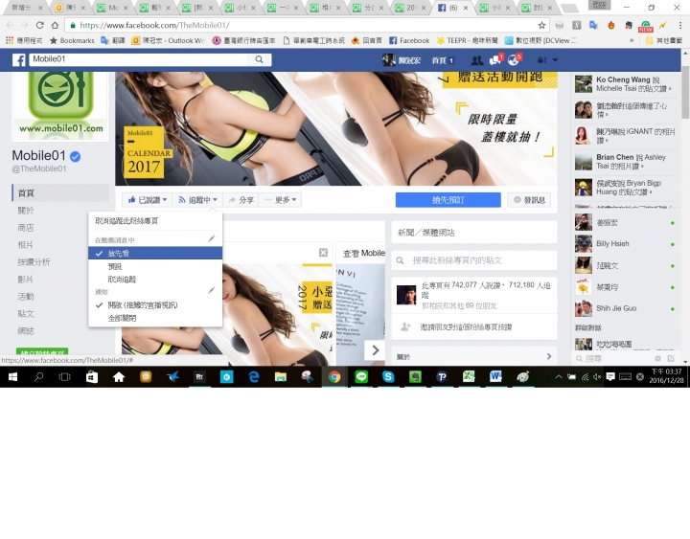Open chat with Billy Hsieh

625,244
